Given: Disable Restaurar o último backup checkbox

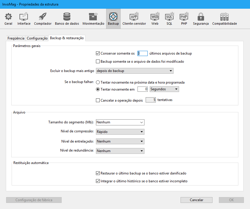Looking at the screenshot, I should (x=98, y=173).
